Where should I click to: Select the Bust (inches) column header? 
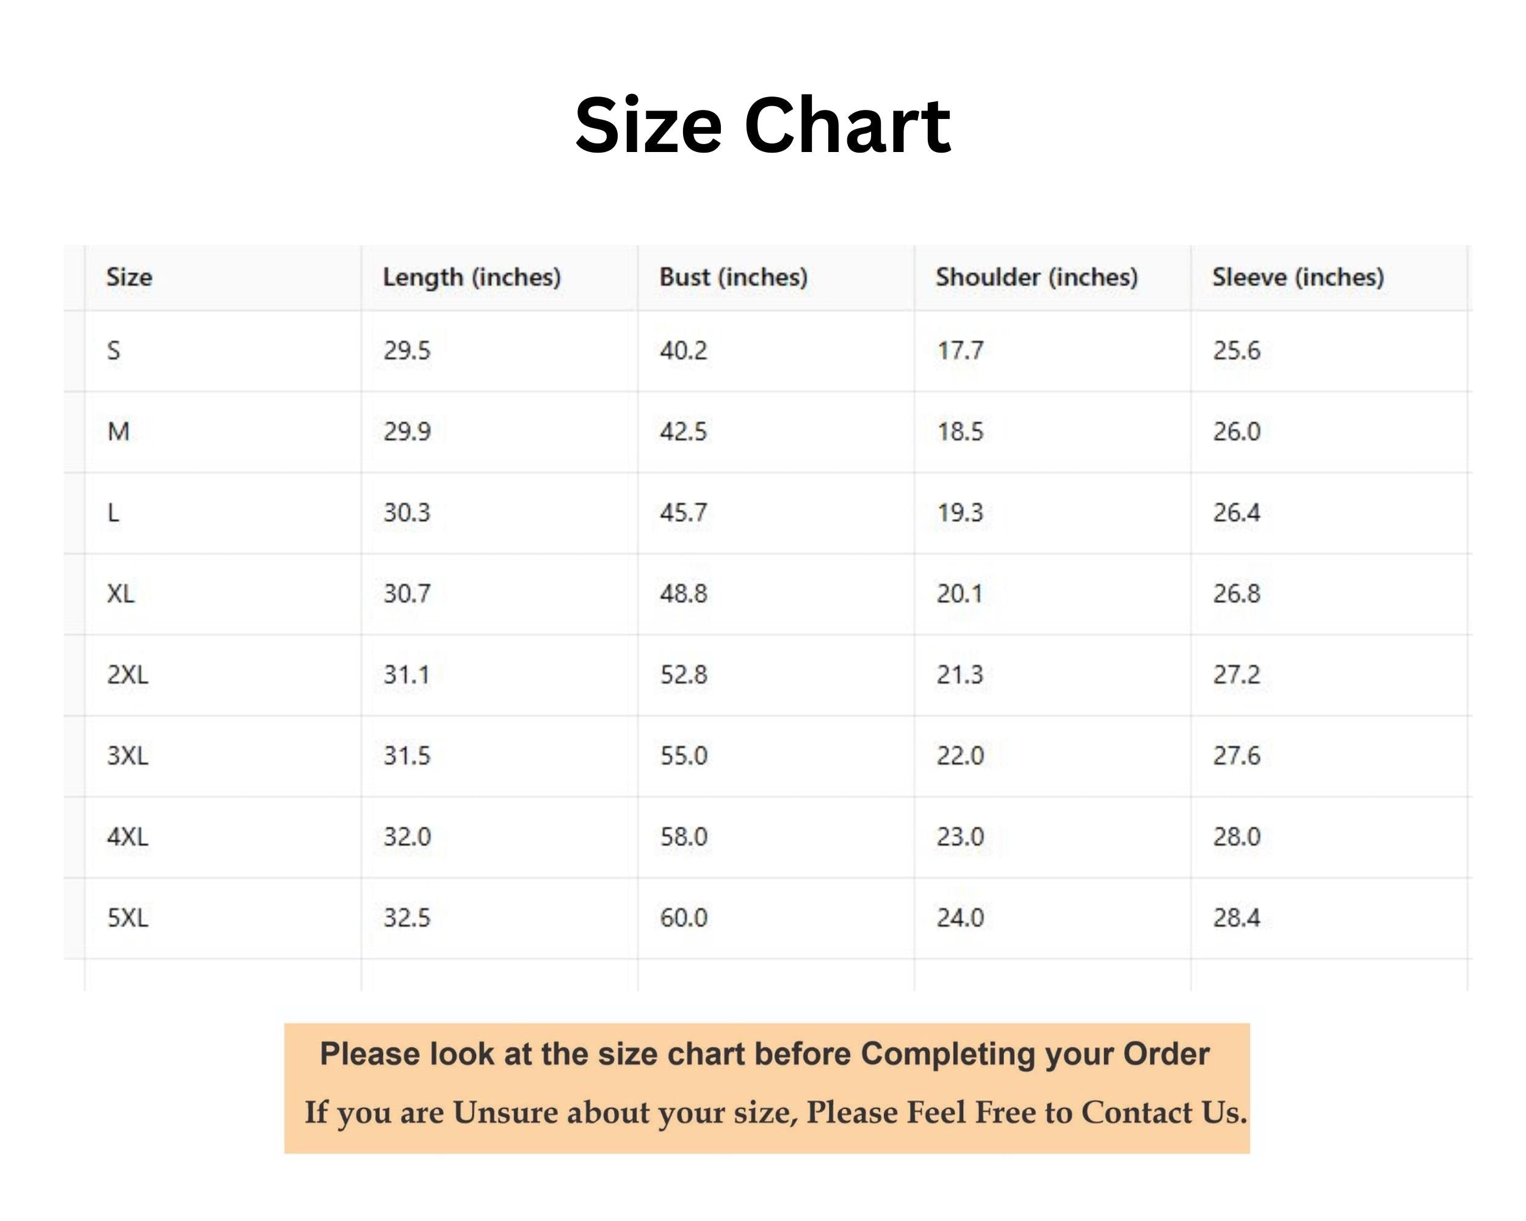click(x=733, y=277)
